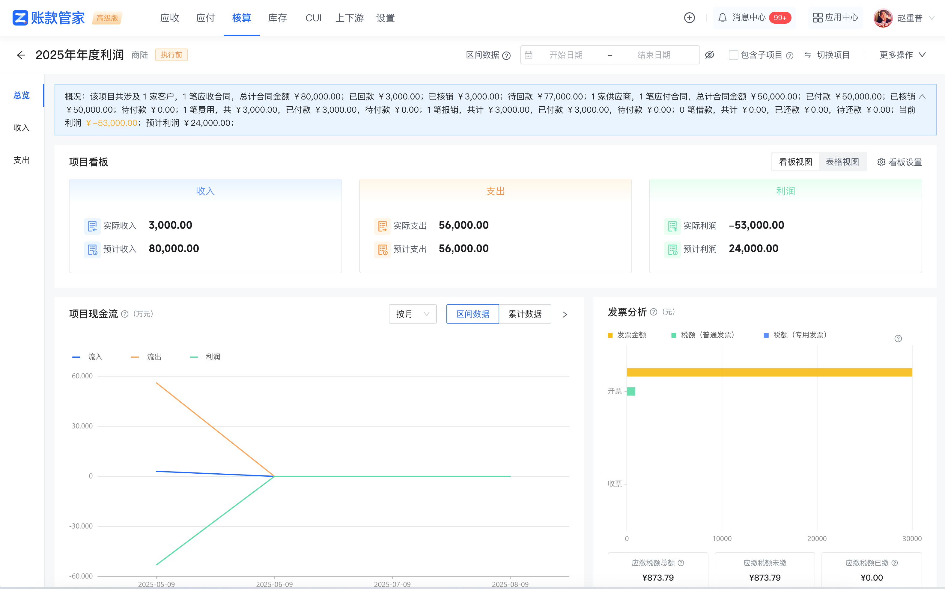
Task: Click the 99+ message badge
Action: click(x=780, y=18)
